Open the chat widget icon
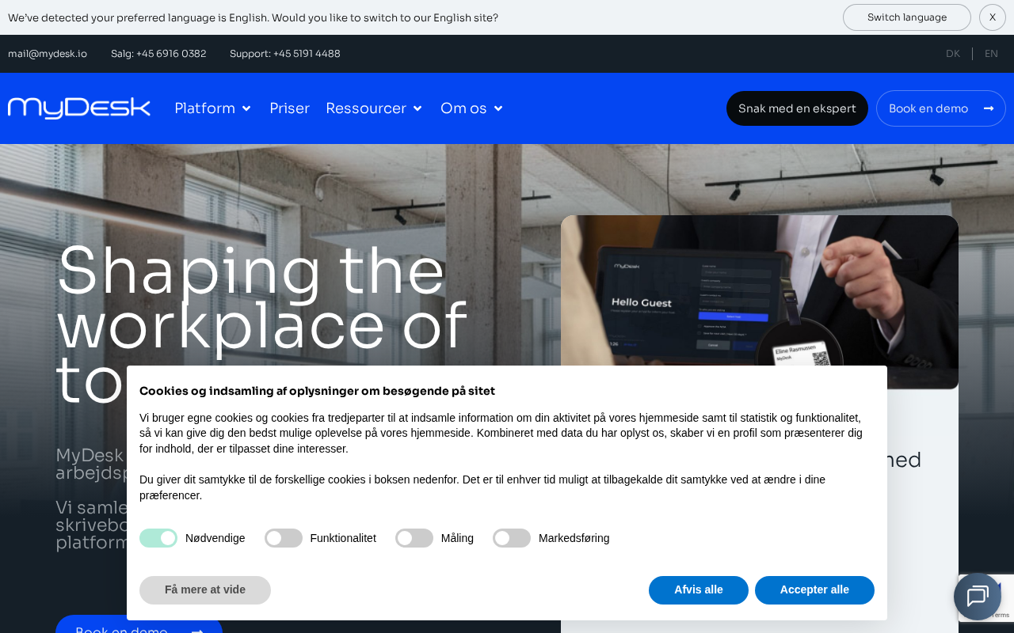 pos(978,597)
